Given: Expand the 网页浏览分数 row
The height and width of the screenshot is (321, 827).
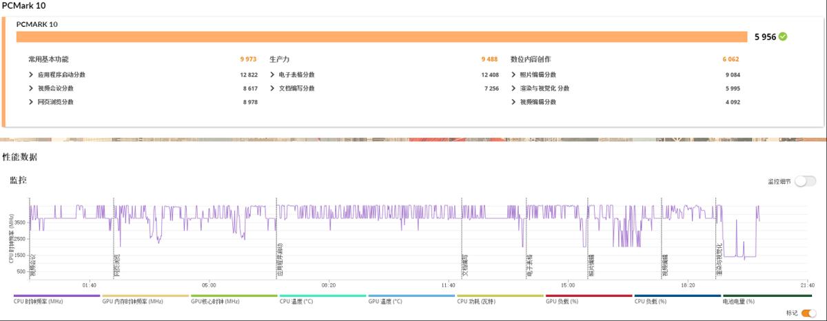Looking at the screenshot, I should 31,102.
